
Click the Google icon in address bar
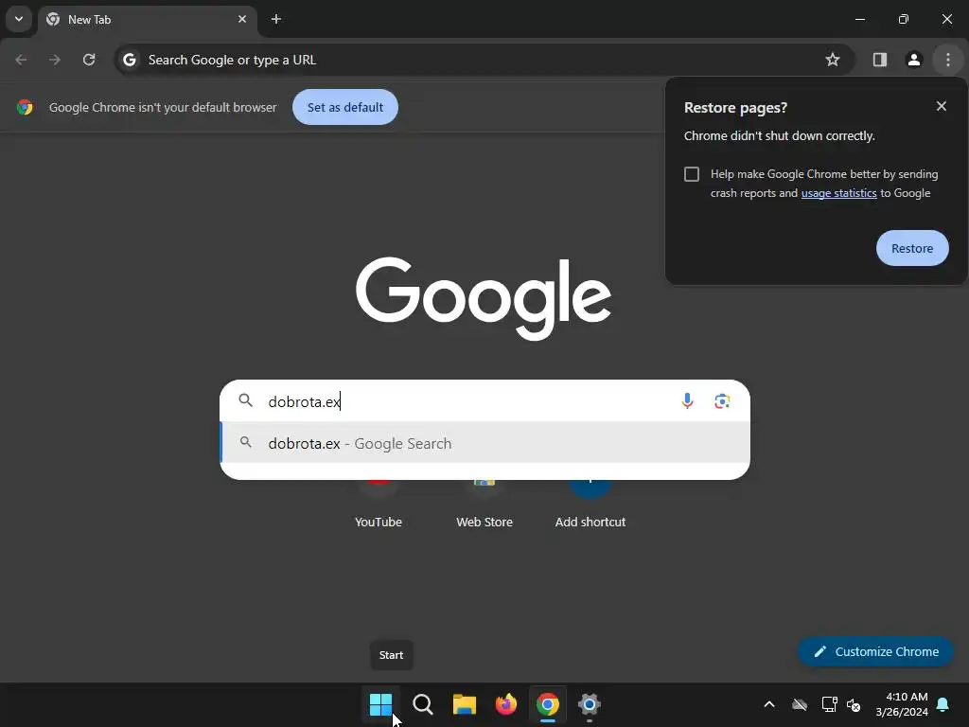[129, 60]
